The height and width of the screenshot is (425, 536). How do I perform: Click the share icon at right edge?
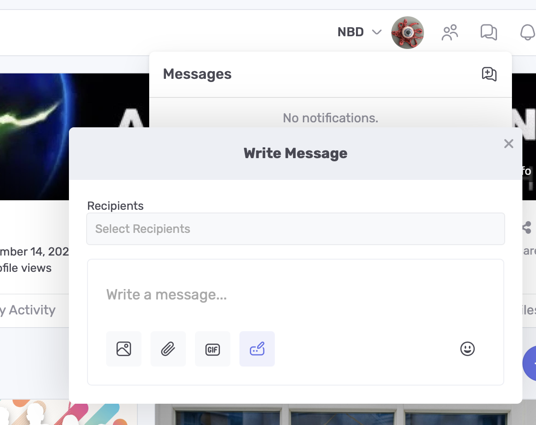(527, 227)
